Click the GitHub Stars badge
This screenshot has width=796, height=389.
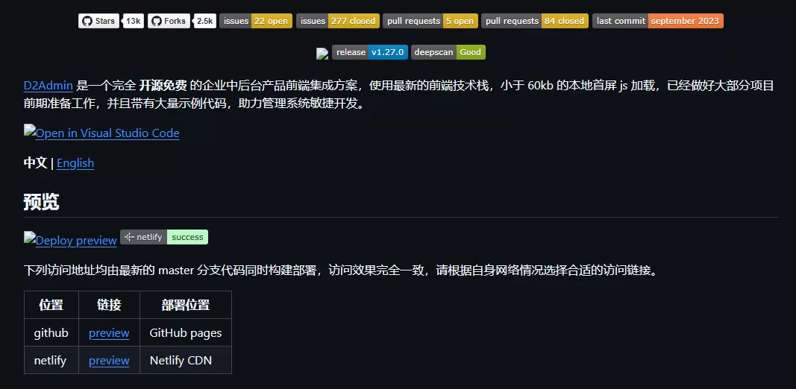coord(99,21)
